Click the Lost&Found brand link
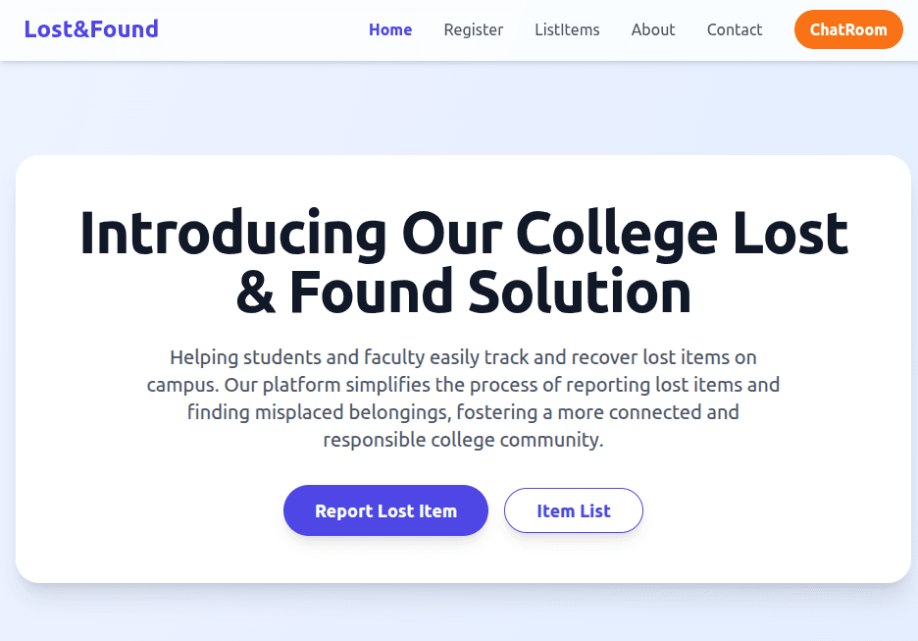This screenshot has height=641, width=918. [x=90, y=28]
